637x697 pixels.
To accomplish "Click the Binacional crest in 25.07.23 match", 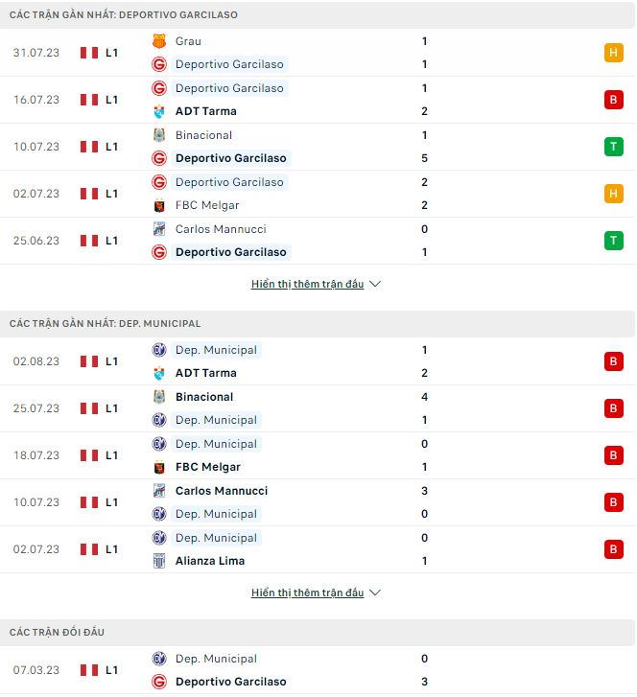I will 159,397.
